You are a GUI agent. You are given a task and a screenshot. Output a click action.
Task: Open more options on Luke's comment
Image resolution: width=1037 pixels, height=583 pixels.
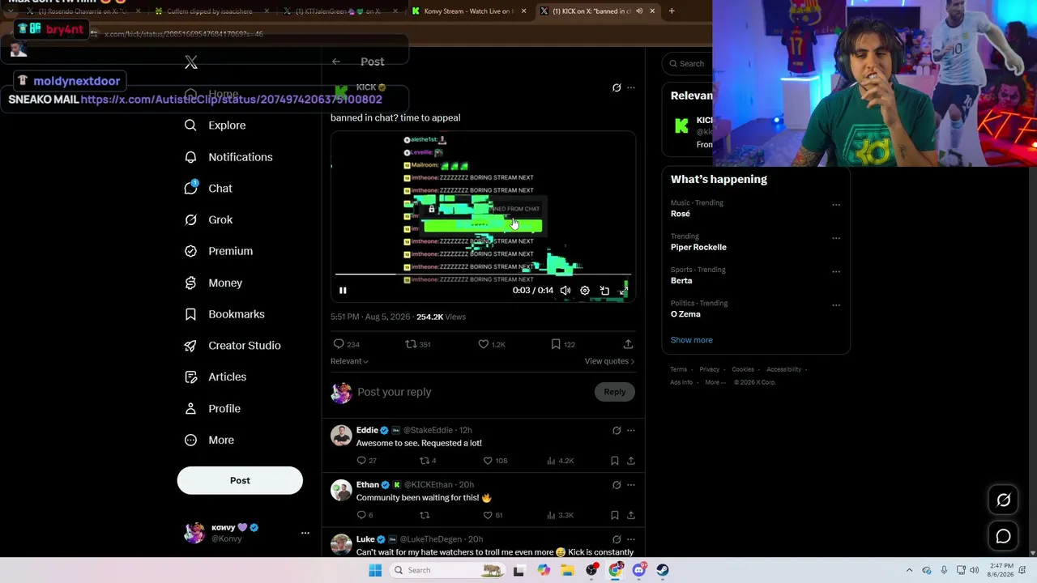[x=631, y=539]
